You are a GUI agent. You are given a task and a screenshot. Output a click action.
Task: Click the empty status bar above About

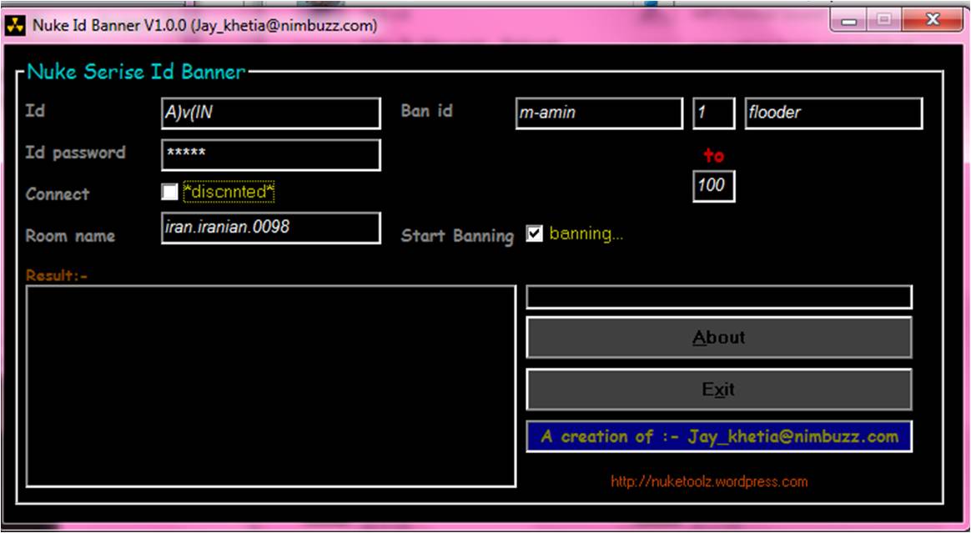[719, 297]
